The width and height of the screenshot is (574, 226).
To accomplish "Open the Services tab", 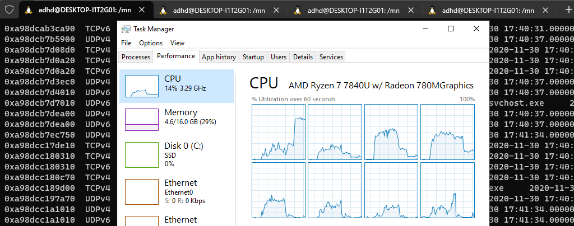I will (331, 57).
